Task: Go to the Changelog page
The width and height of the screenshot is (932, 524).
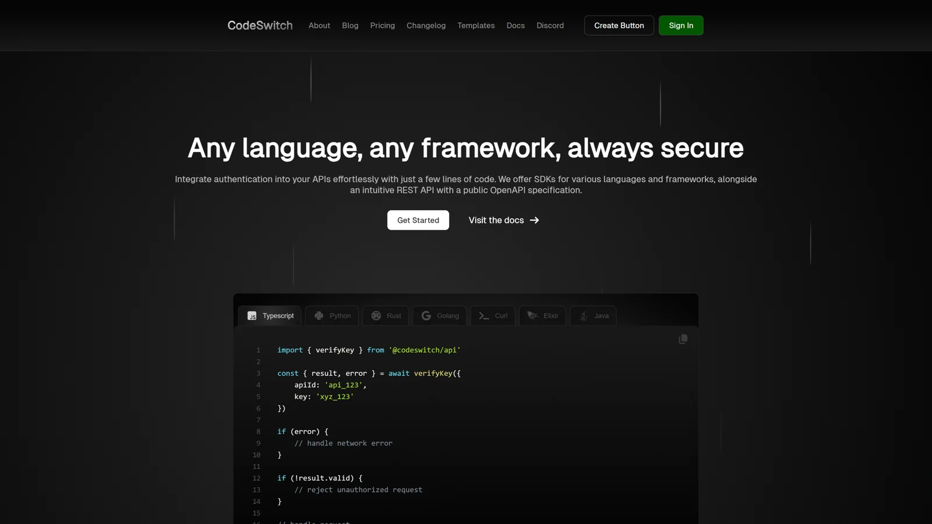Action: (426, 26)
